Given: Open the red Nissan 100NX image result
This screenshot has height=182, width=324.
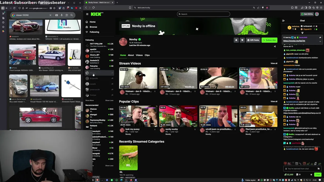Looking at the screenshot, I should (x=41, y=117).
